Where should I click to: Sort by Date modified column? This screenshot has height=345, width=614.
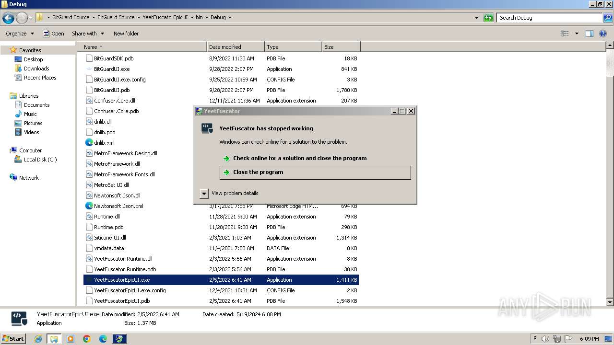click(x=236, y=47)
